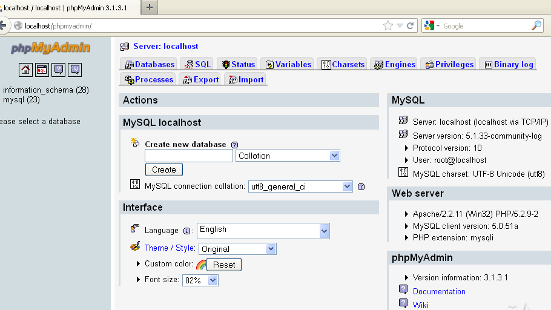551x310 pixels.
Task: Click the rainbow Custom color icon
Action: point(201,265)
